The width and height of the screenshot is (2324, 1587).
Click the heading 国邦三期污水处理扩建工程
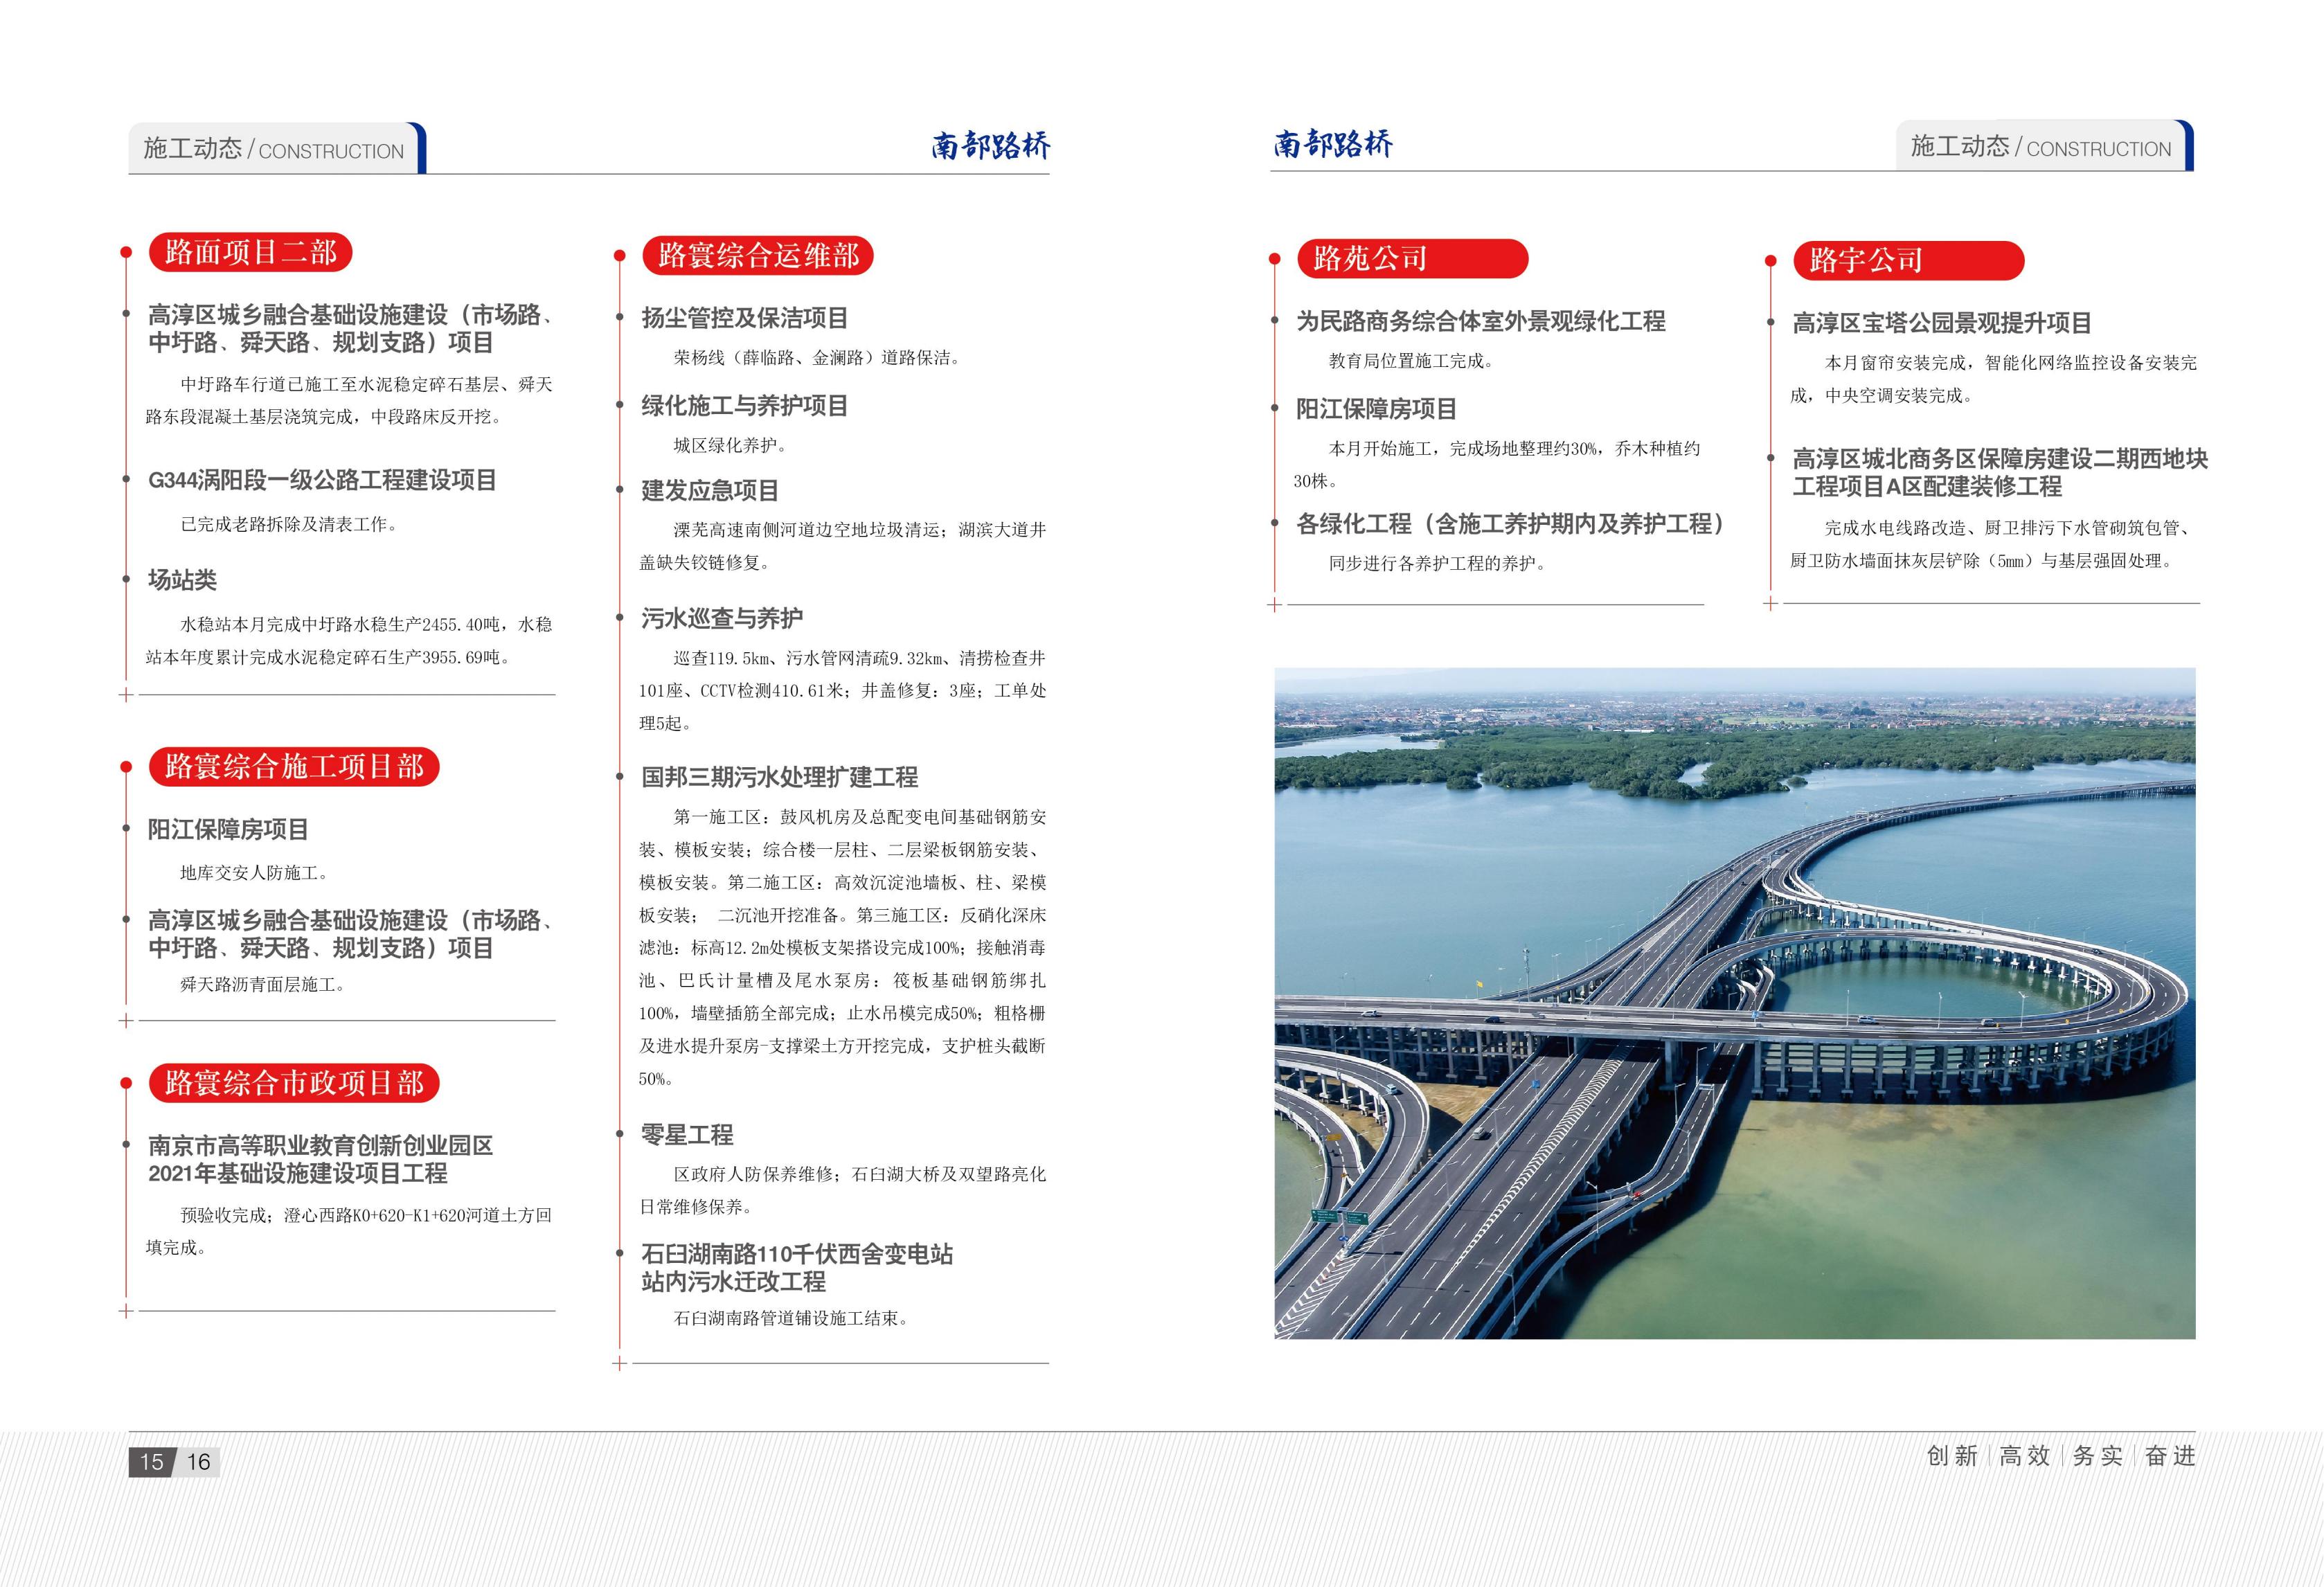pyautogui.click(x=779, y=776)
